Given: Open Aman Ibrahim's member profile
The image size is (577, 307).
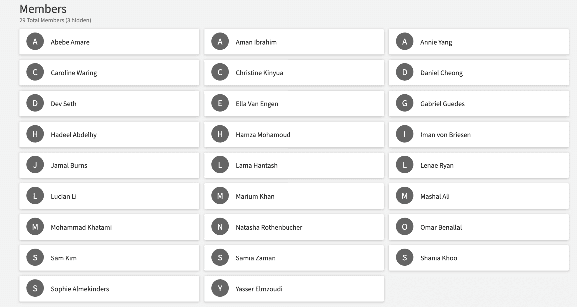Looking at the screenshot, I should tap(256, 42).
